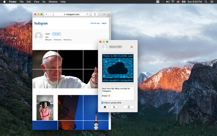Show more Safari toolbar items chevron

coord(104,14)
